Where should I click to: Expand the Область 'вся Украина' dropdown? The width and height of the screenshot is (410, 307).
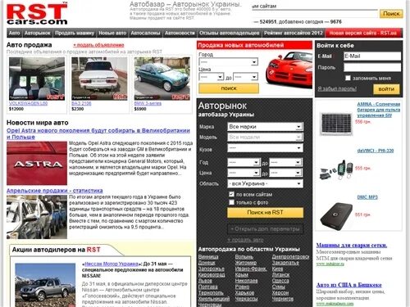[265, 183]
